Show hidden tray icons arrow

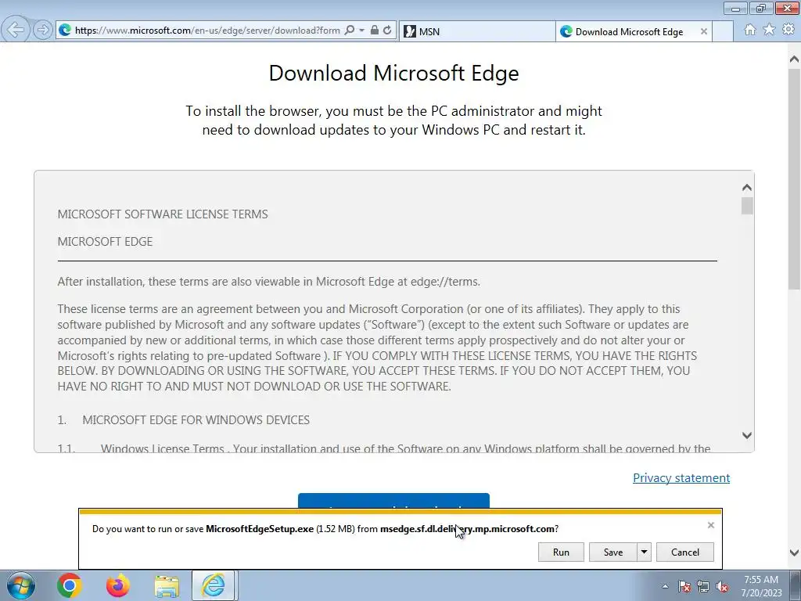665,586
